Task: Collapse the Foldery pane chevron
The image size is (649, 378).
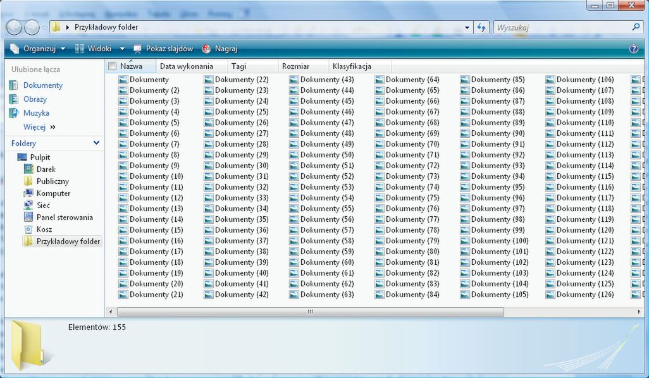Action: 96,143
